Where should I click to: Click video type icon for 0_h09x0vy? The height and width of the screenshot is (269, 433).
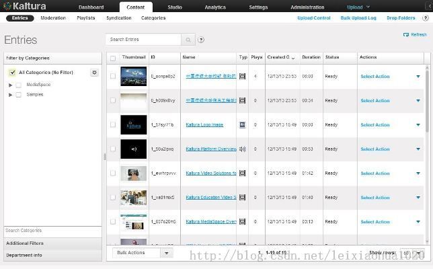(x=242, y=100)
